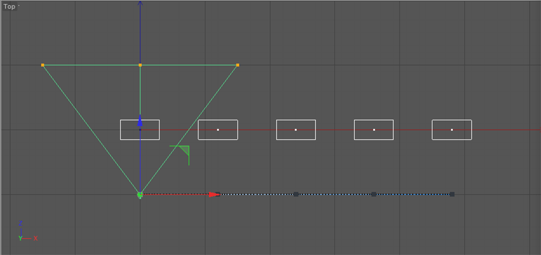
Task: Select the dark handle touching the red arrowhead
Action: coord(217,195)
